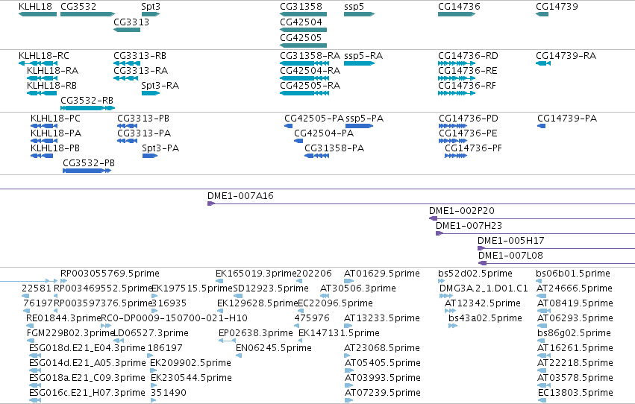635x404 pixels.
Task: Select BAC clone DME1-007L08
Action: point(557,263)
